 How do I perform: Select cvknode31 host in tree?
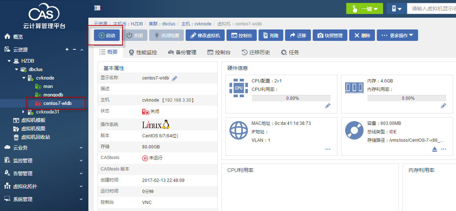(x=48, y=112)
